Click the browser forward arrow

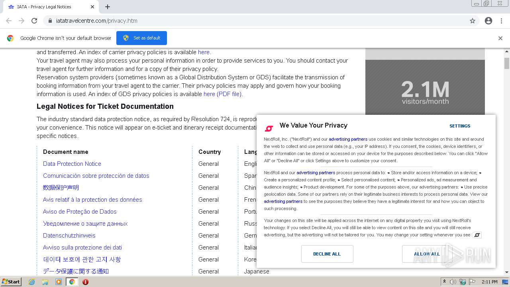pos(22,21)
